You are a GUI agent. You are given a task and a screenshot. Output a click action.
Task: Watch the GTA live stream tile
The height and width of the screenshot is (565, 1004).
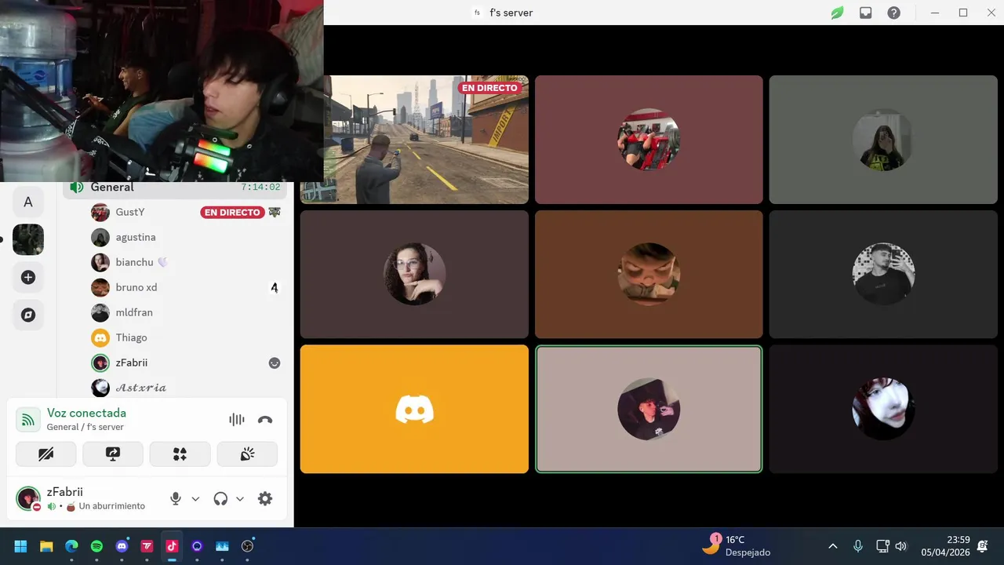point(414,140)
